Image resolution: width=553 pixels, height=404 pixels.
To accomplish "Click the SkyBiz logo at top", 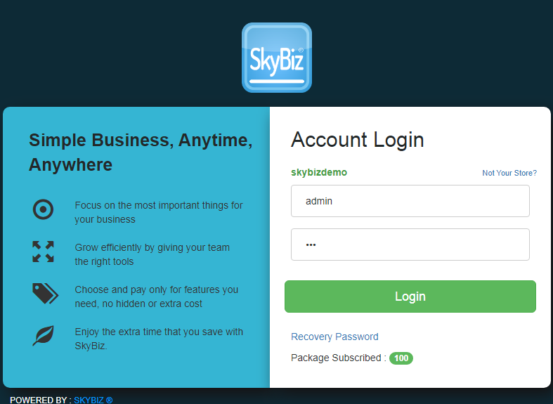I will [277, 58].
